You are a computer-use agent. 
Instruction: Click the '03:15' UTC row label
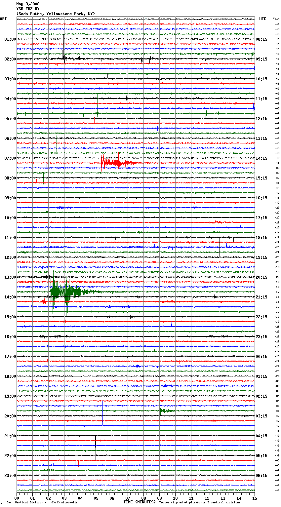tap(261, 416)
